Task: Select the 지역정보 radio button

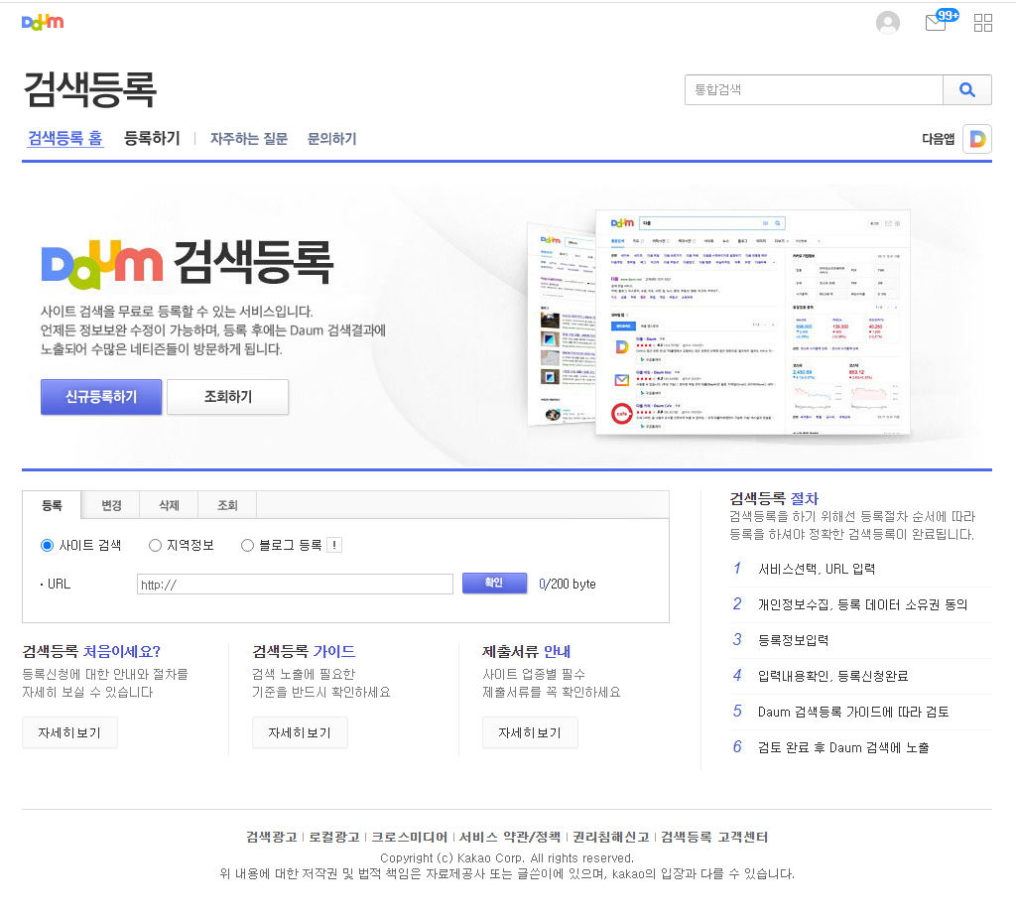Action: (155, 545)
